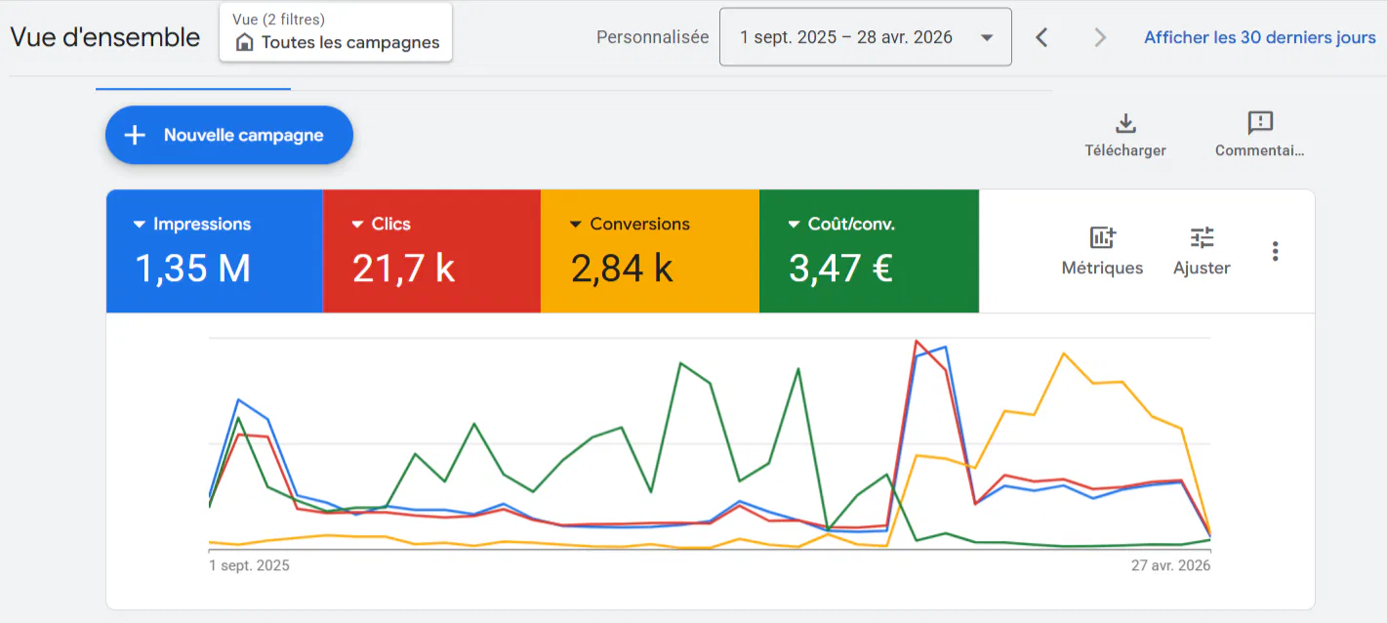Screen dimensions: 1387x623
Task: Open the Vue (2 filtres) view selector
Action: click(x=336, y=32)
